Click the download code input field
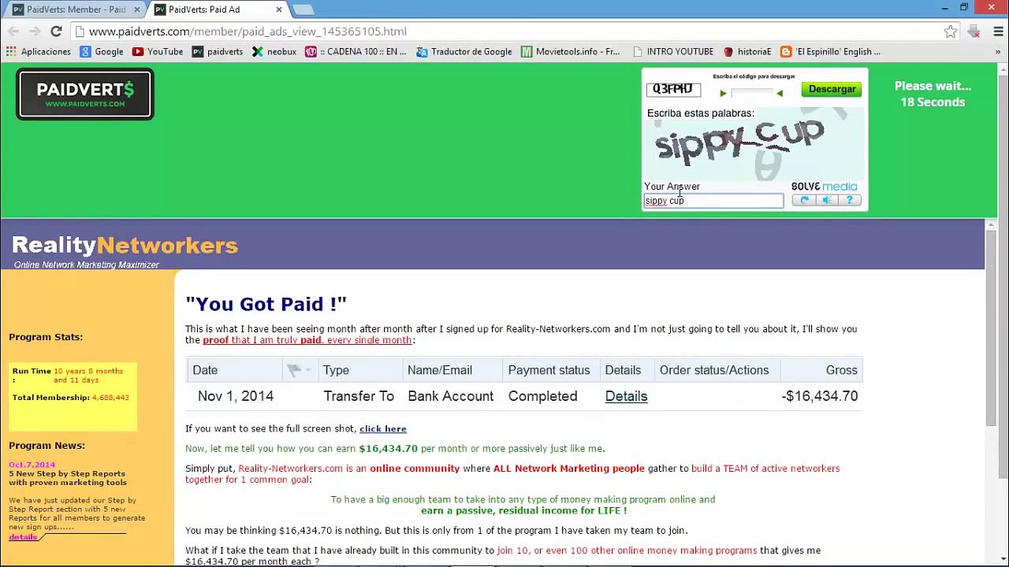 click(x=750, y=93)
